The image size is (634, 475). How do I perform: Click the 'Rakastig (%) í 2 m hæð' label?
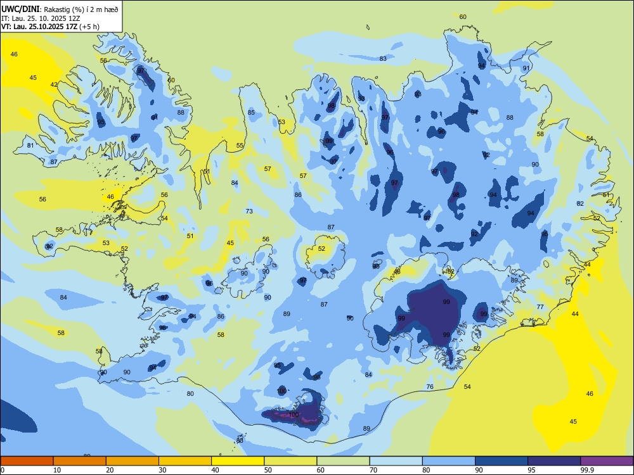click(81, 9)
